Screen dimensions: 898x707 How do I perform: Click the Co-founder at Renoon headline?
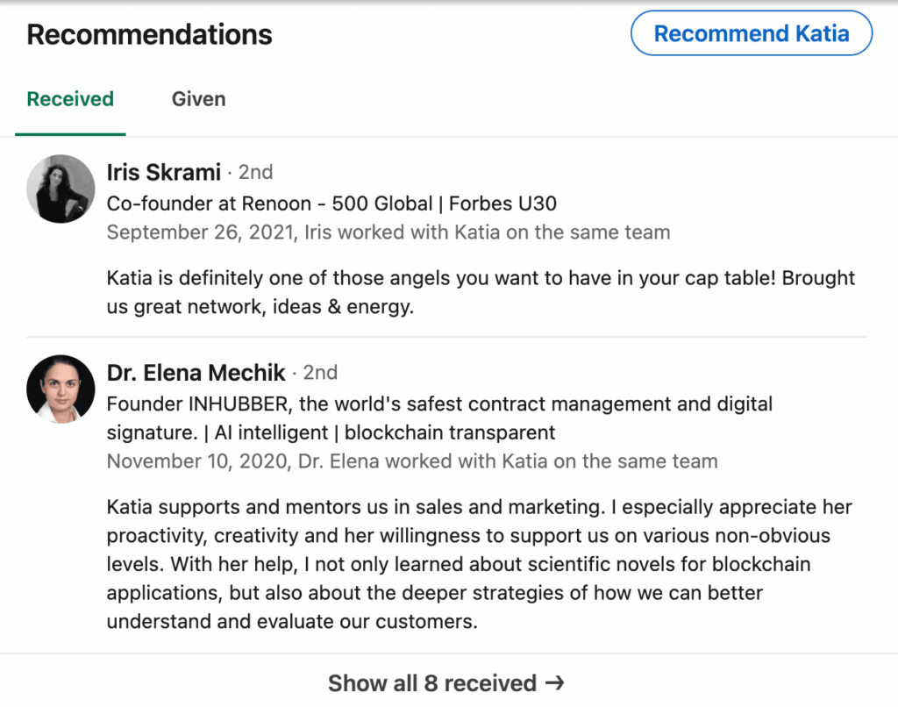(331, 204)
